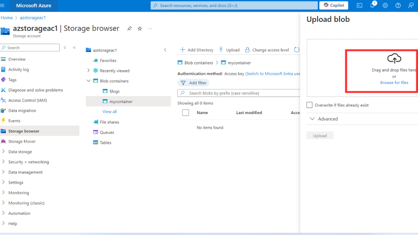
Task: Pin azstorageac1 Storage browser to dashboard
Action: (x=129, y=28)
